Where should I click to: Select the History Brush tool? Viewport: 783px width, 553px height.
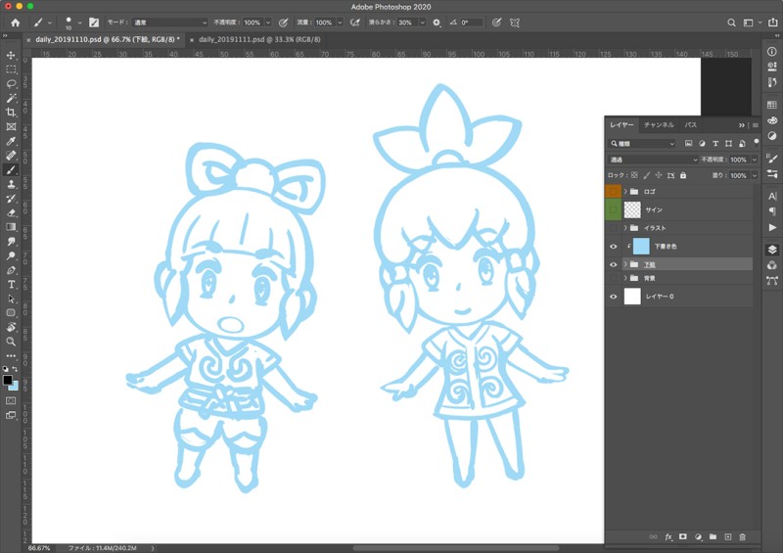pos(11,199)
